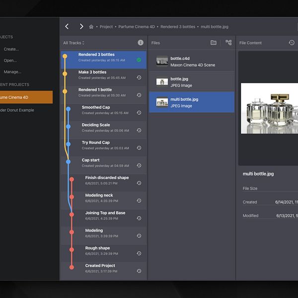Select the Joining Top and Base commit
The height and width of the screenshot is (298, 298).
pos(104,218)
